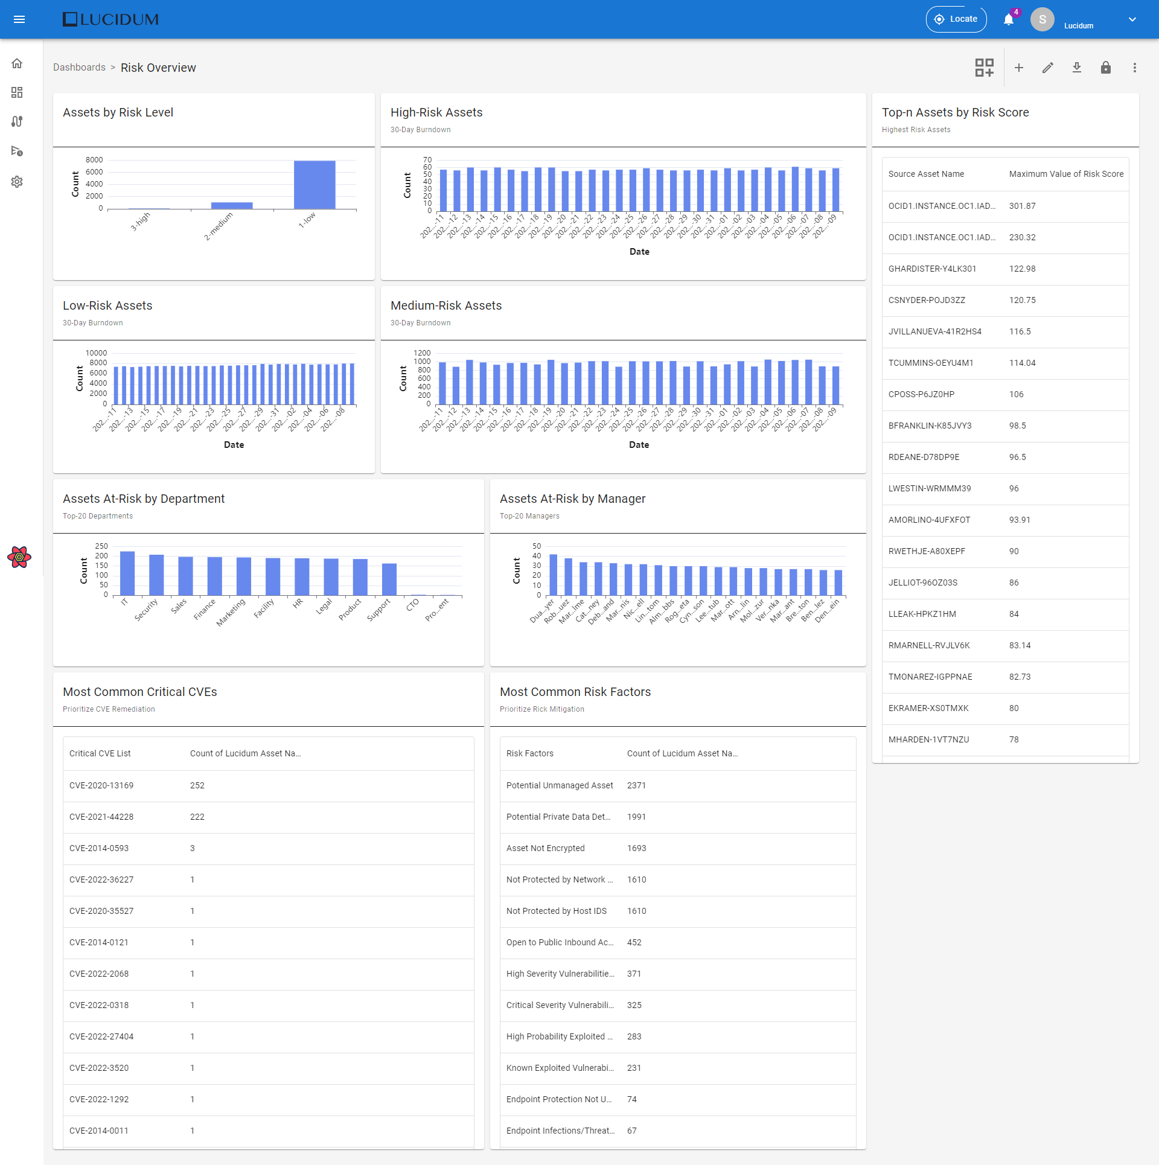Expand the Lucidum account dropdown arrow

(1132, 19)
